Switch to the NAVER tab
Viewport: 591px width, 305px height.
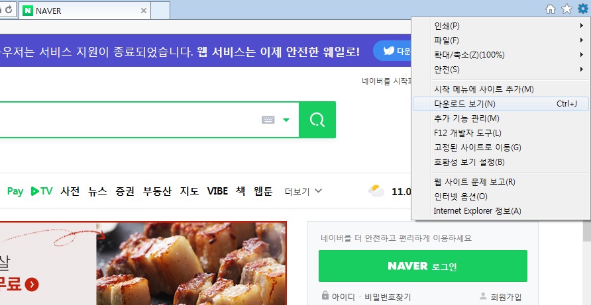(x=84, y=11)
